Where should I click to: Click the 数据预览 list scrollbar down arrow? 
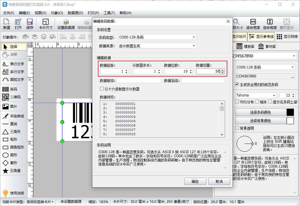(x=222, y=135)
